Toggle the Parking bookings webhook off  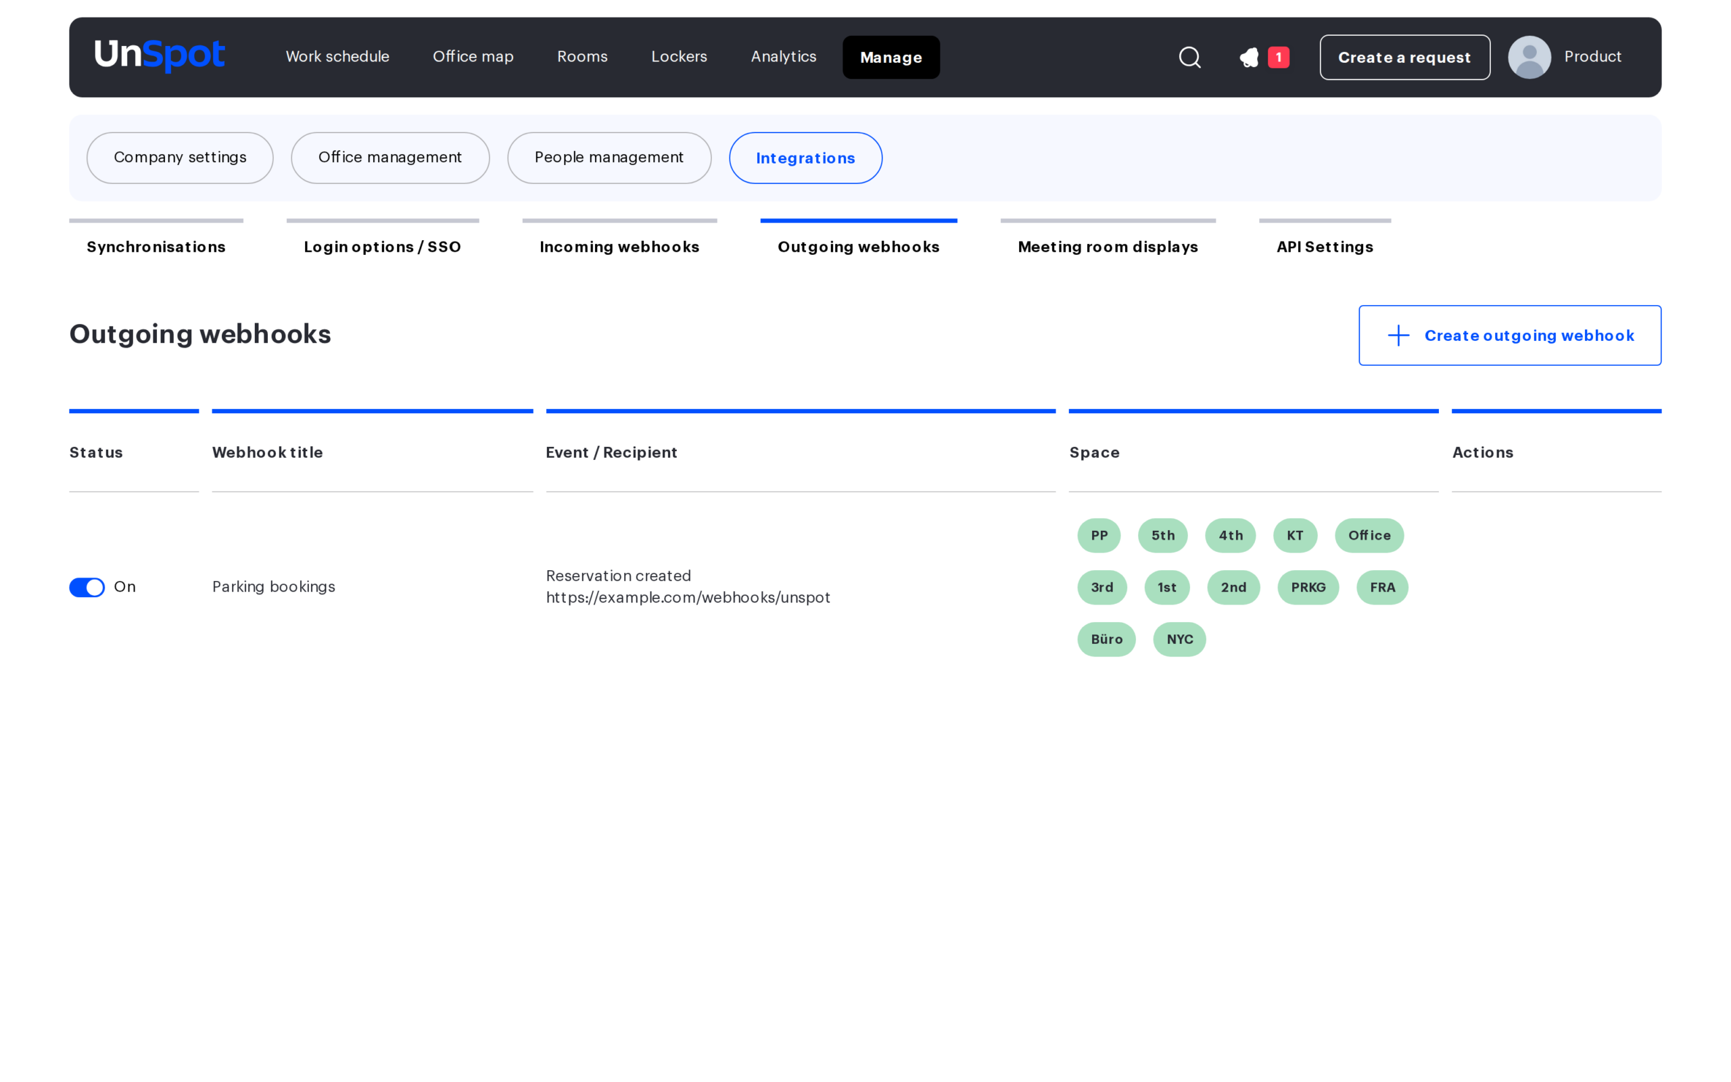click(x=87, y=588)
